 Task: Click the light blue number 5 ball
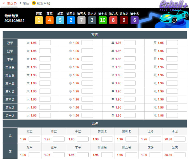click(60, 20)
